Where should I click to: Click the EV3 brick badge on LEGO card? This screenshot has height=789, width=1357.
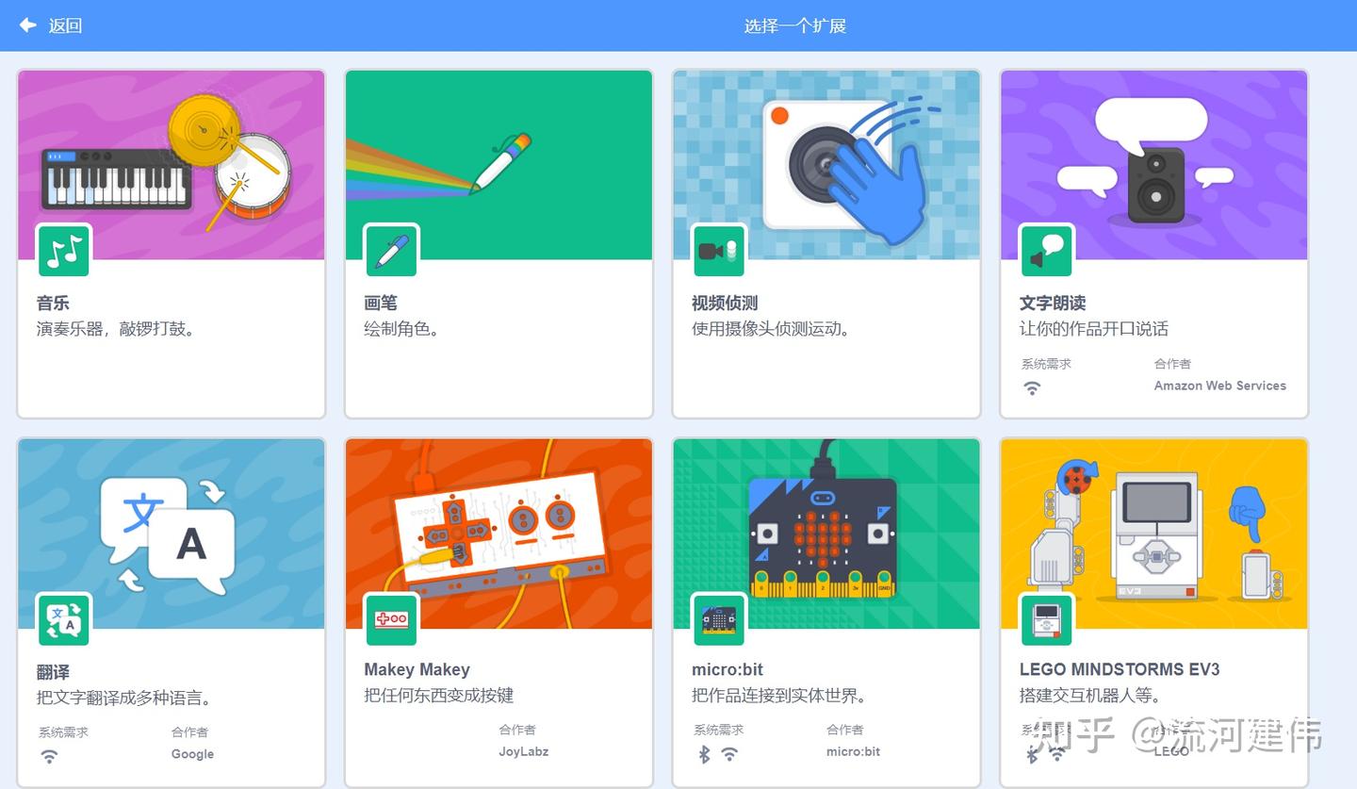(x=1047, y=619)
